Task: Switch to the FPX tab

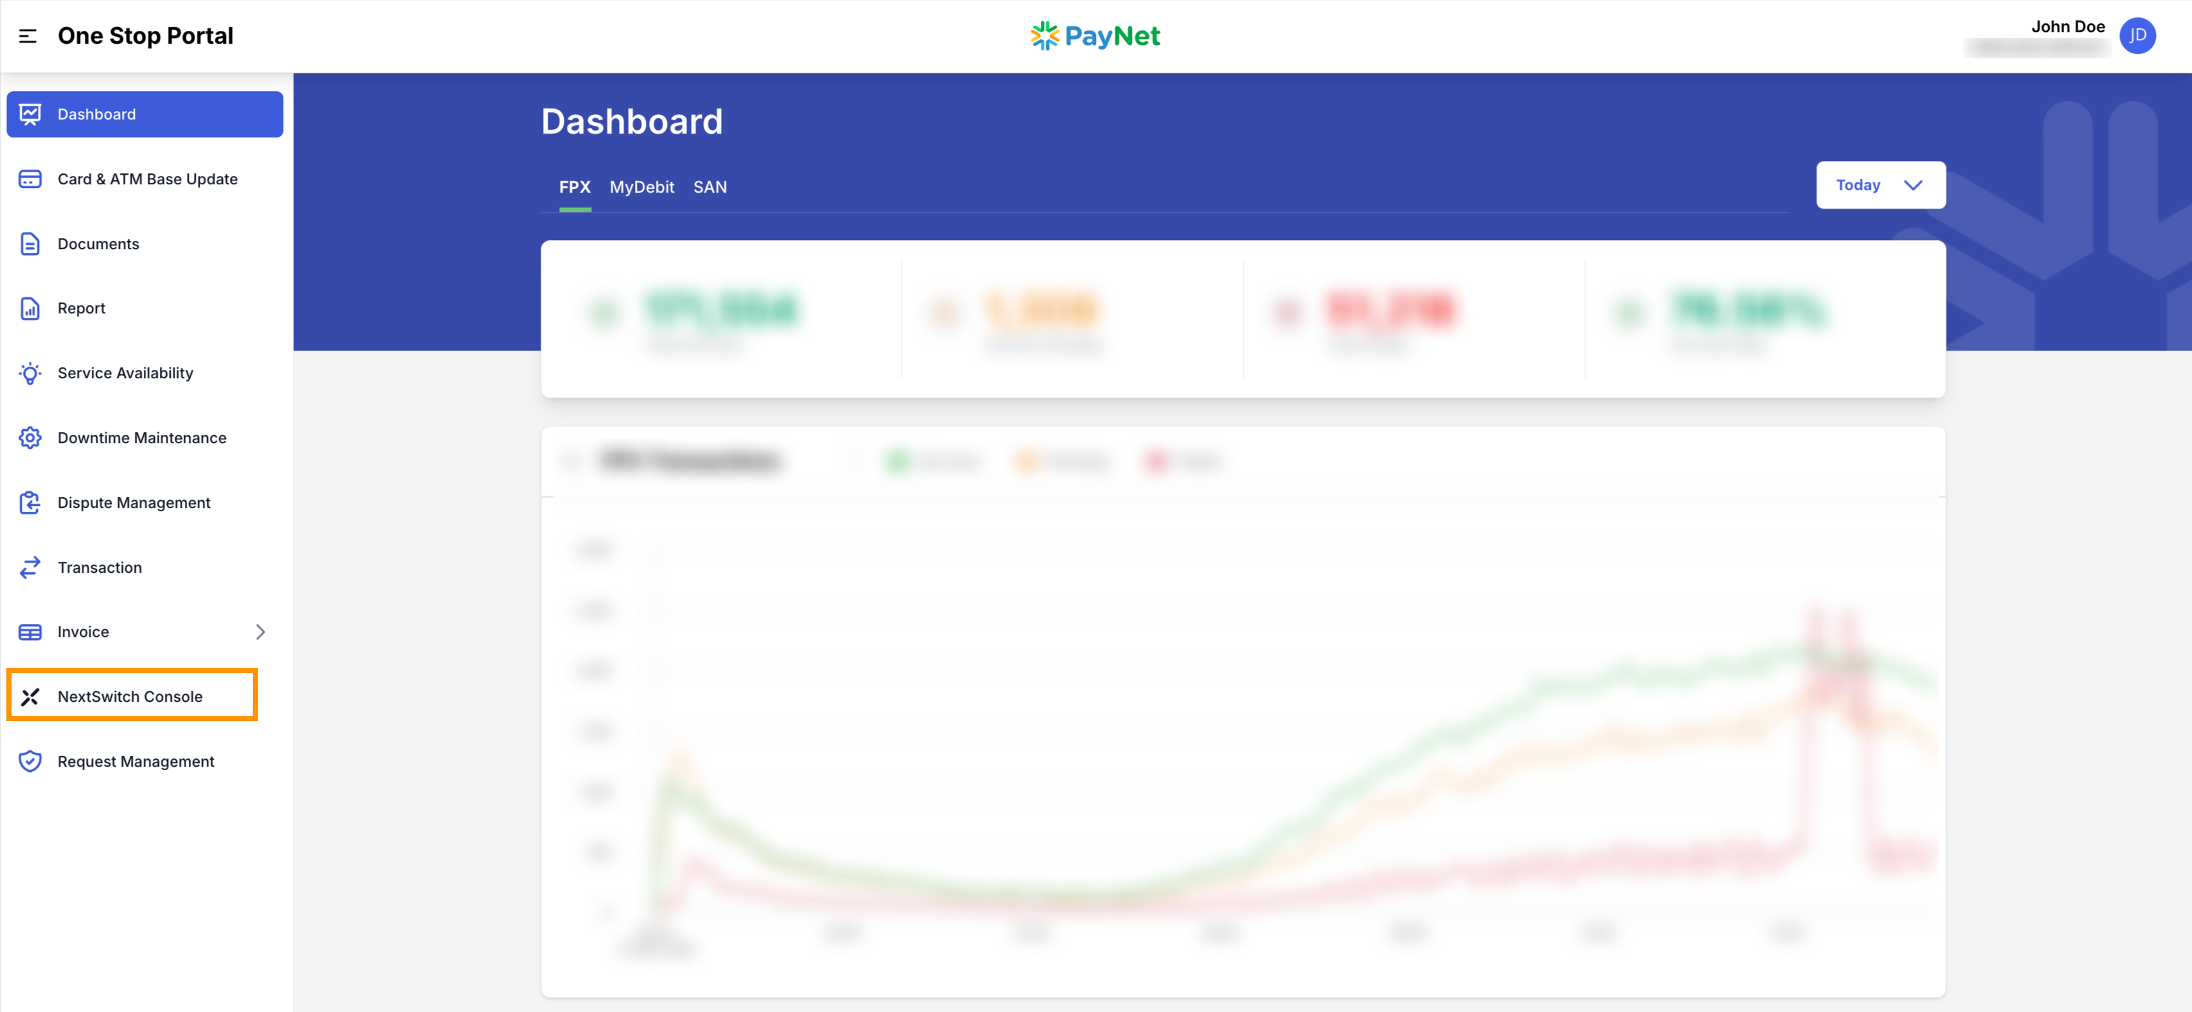Action: pos(575,188)
